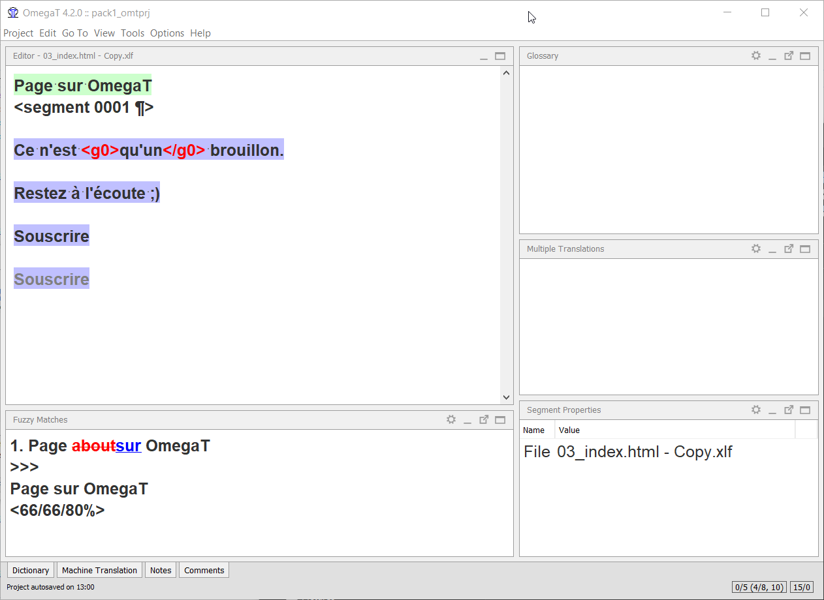Click 'Project autosaved on 13:00' status message
Viewport: 824px width, 600px height.
(50, 587)
